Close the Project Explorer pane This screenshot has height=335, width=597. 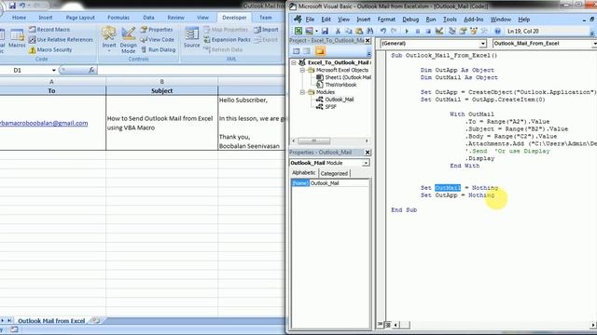click(368, 41)
